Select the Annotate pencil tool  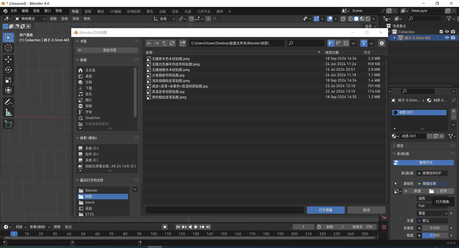[8, 102]
